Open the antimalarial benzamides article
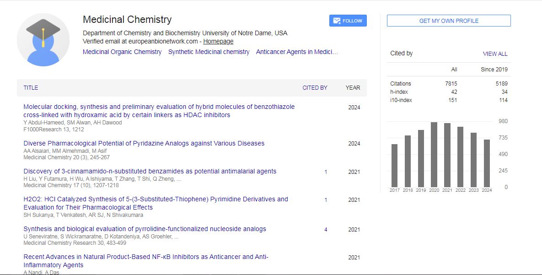 tap(150, 171)
